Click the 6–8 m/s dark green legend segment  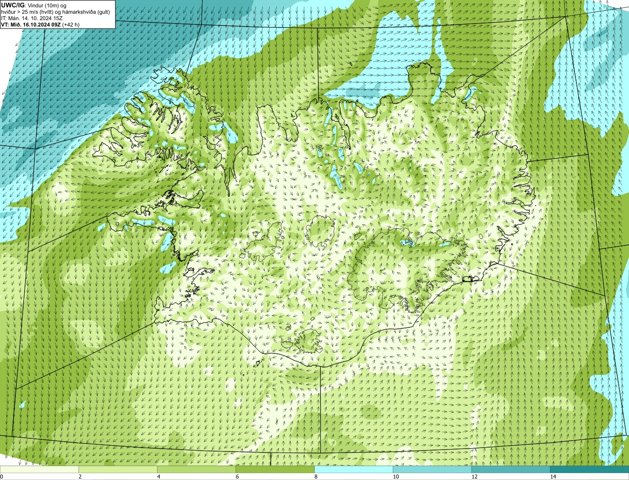[275, 469]
